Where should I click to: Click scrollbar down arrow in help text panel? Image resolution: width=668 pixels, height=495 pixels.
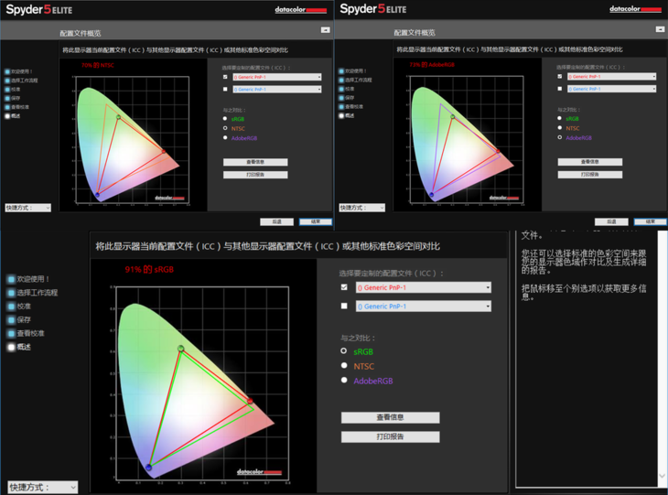663,477
